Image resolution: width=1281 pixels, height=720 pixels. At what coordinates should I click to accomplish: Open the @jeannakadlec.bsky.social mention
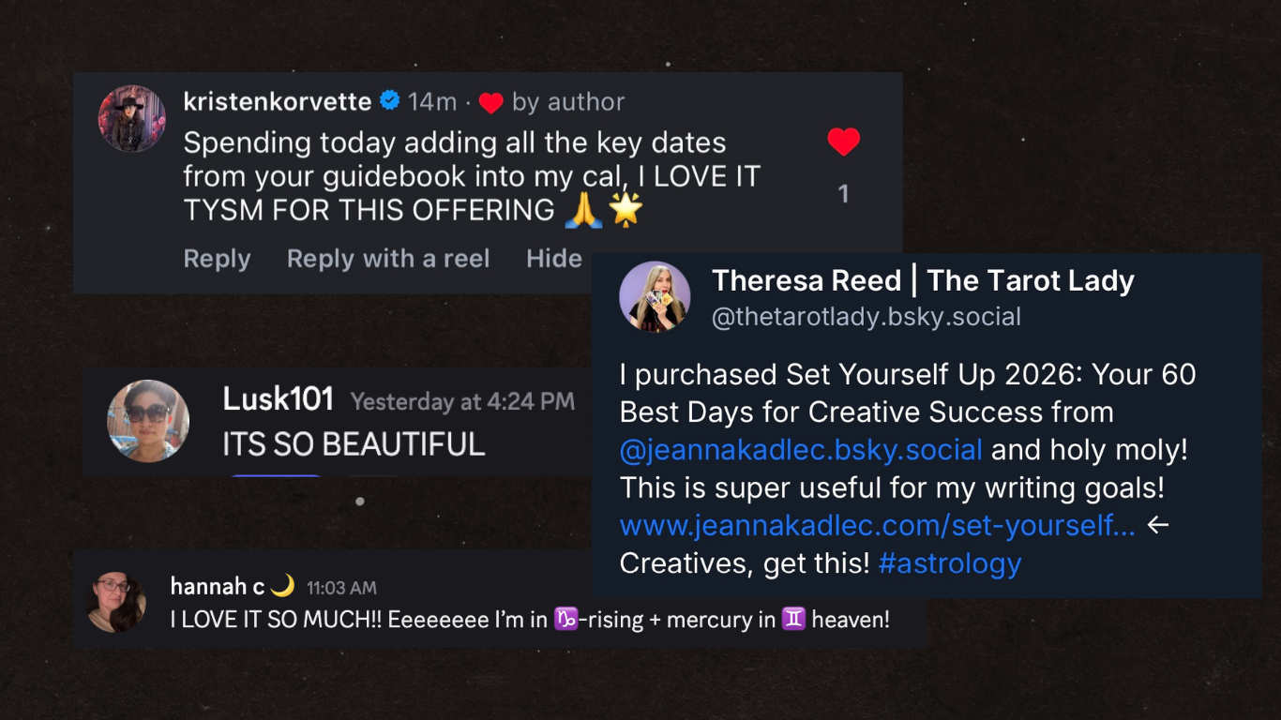[x=801, y=450]
